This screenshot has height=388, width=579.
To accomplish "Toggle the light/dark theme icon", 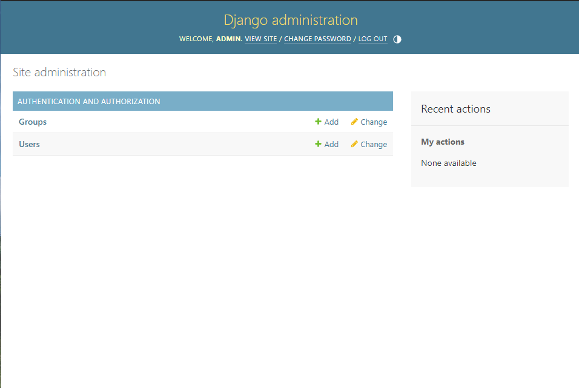I will point(397,39).
